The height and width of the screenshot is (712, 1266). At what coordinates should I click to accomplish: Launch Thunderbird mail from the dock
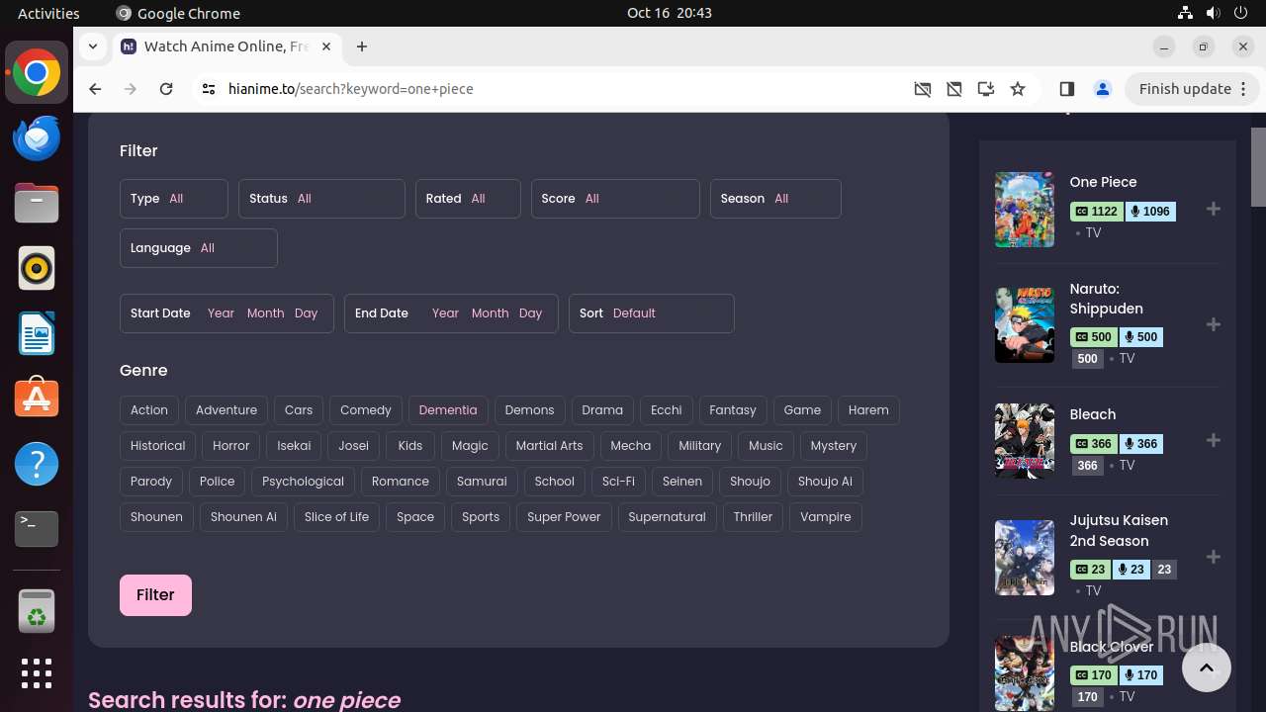click(37, 138)
